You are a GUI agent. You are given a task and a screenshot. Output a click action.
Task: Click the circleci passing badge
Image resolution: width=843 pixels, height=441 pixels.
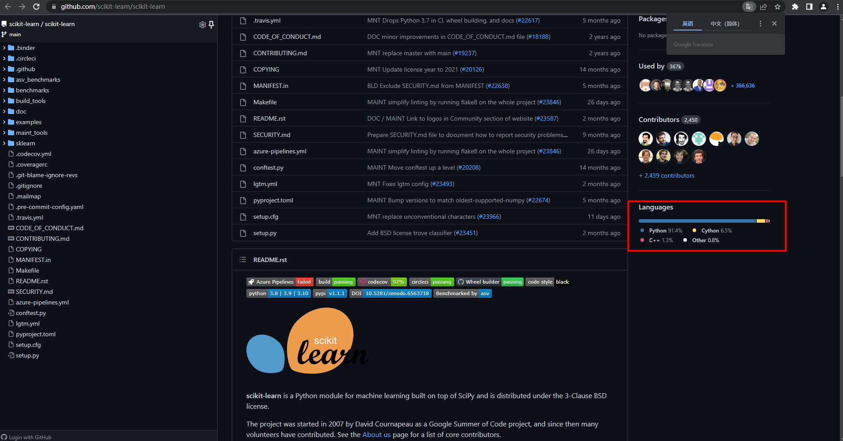431,282
